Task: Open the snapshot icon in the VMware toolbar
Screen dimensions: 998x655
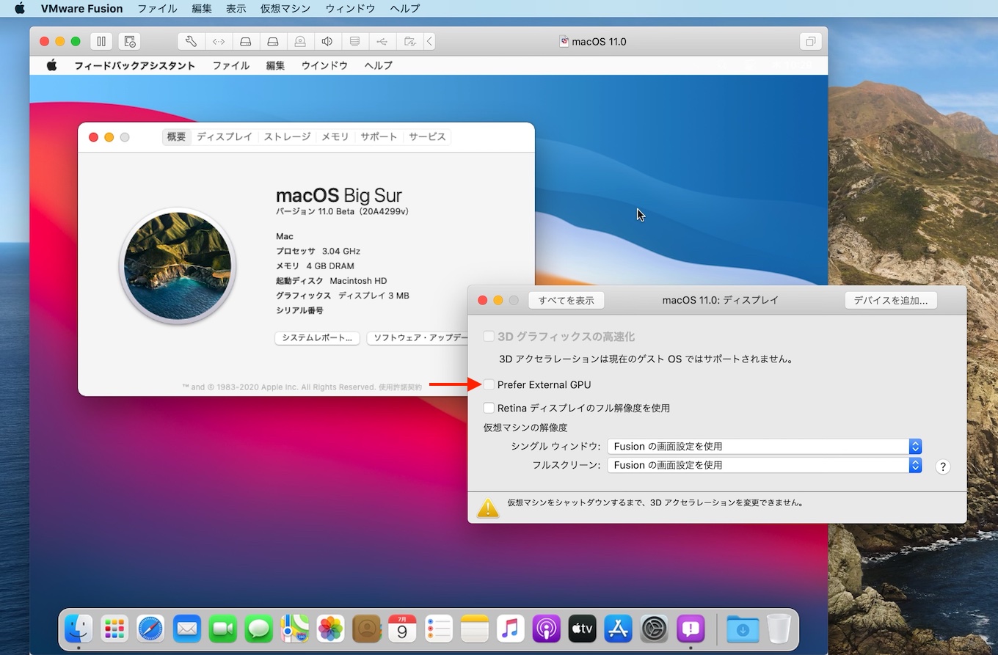Action: 129,42
